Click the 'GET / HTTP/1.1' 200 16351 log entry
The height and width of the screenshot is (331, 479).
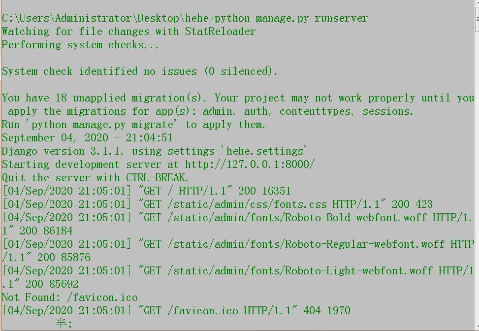tap(146, 191)
